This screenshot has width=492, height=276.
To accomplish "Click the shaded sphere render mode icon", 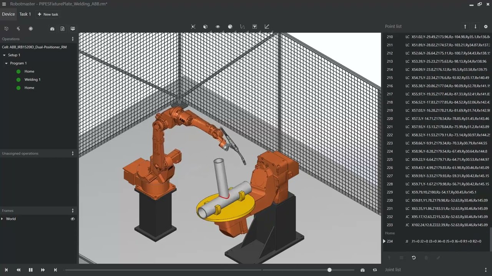I will (230, 27).
